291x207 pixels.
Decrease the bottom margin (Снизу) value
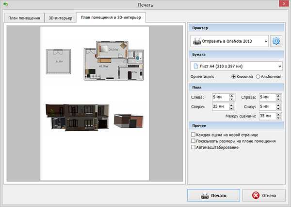278,108
